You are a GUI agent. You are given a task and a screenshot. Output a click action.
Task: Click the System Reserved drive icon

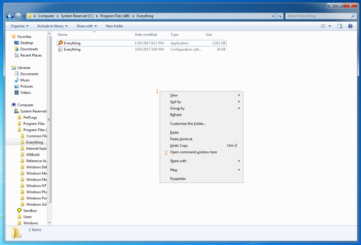[17, 111]
